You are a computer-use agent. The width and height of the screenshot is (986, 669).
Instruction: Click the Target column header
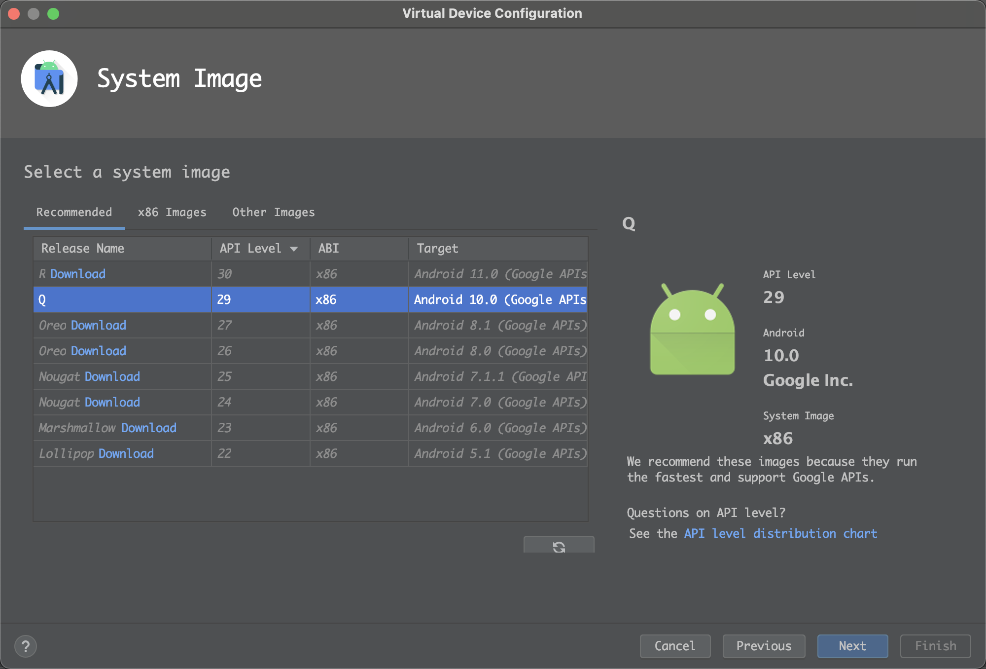498,248
